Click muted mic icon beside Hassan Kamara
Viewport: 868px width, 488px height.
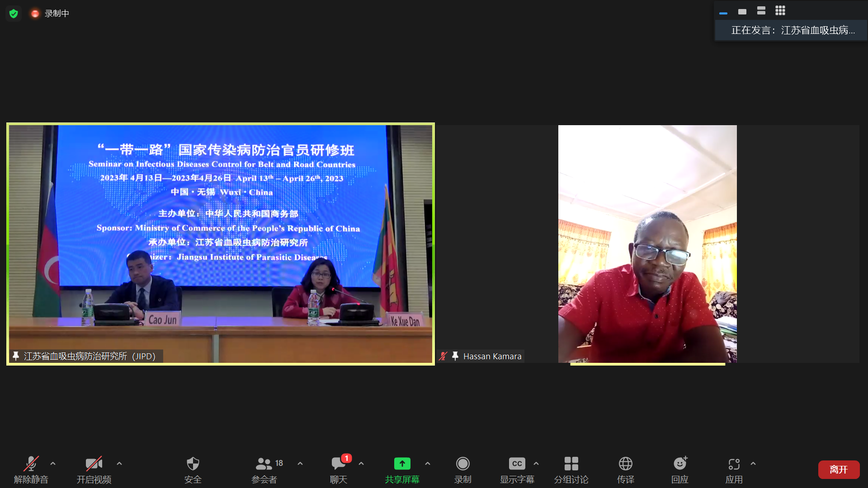tap(443, 356)
